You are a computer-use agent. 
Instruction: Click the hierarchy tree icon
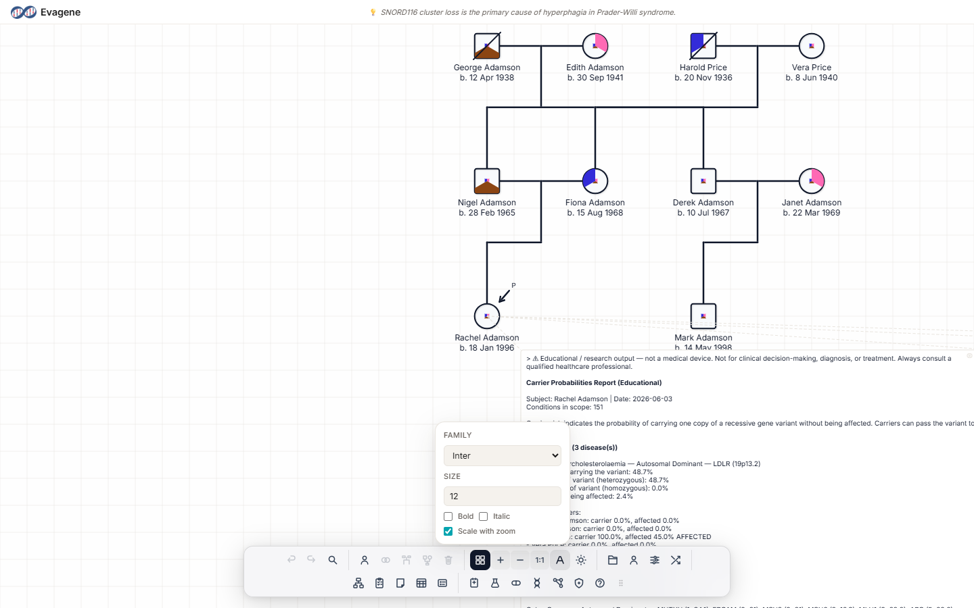click(x=358, y=583)
